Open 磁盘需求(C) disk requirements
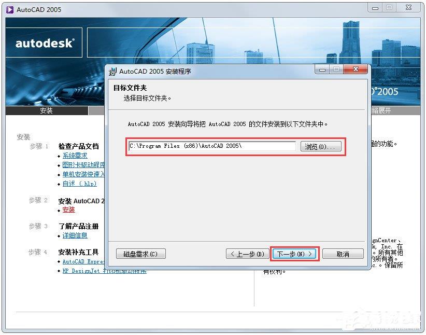Image resolution: width=426 pixels, height=335 pixels. [140, 254]
